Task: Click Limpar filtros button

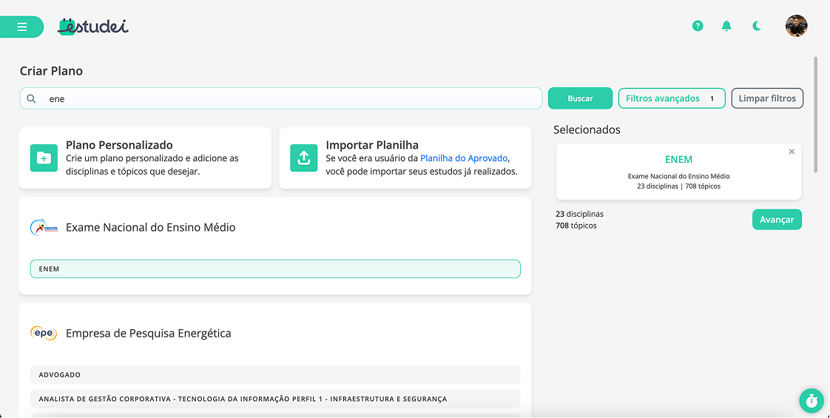Action: 766,98
